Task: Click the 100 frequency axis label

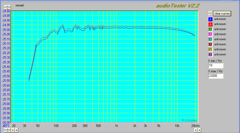Action: pyautogui.click(x=56, y=126)
